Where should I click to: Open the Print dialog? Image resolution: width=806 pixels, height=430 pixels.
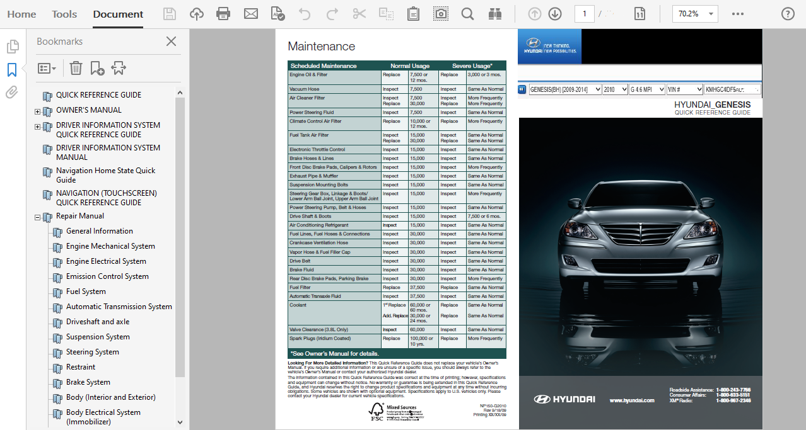pyautogui.click(x=223, y=13)
